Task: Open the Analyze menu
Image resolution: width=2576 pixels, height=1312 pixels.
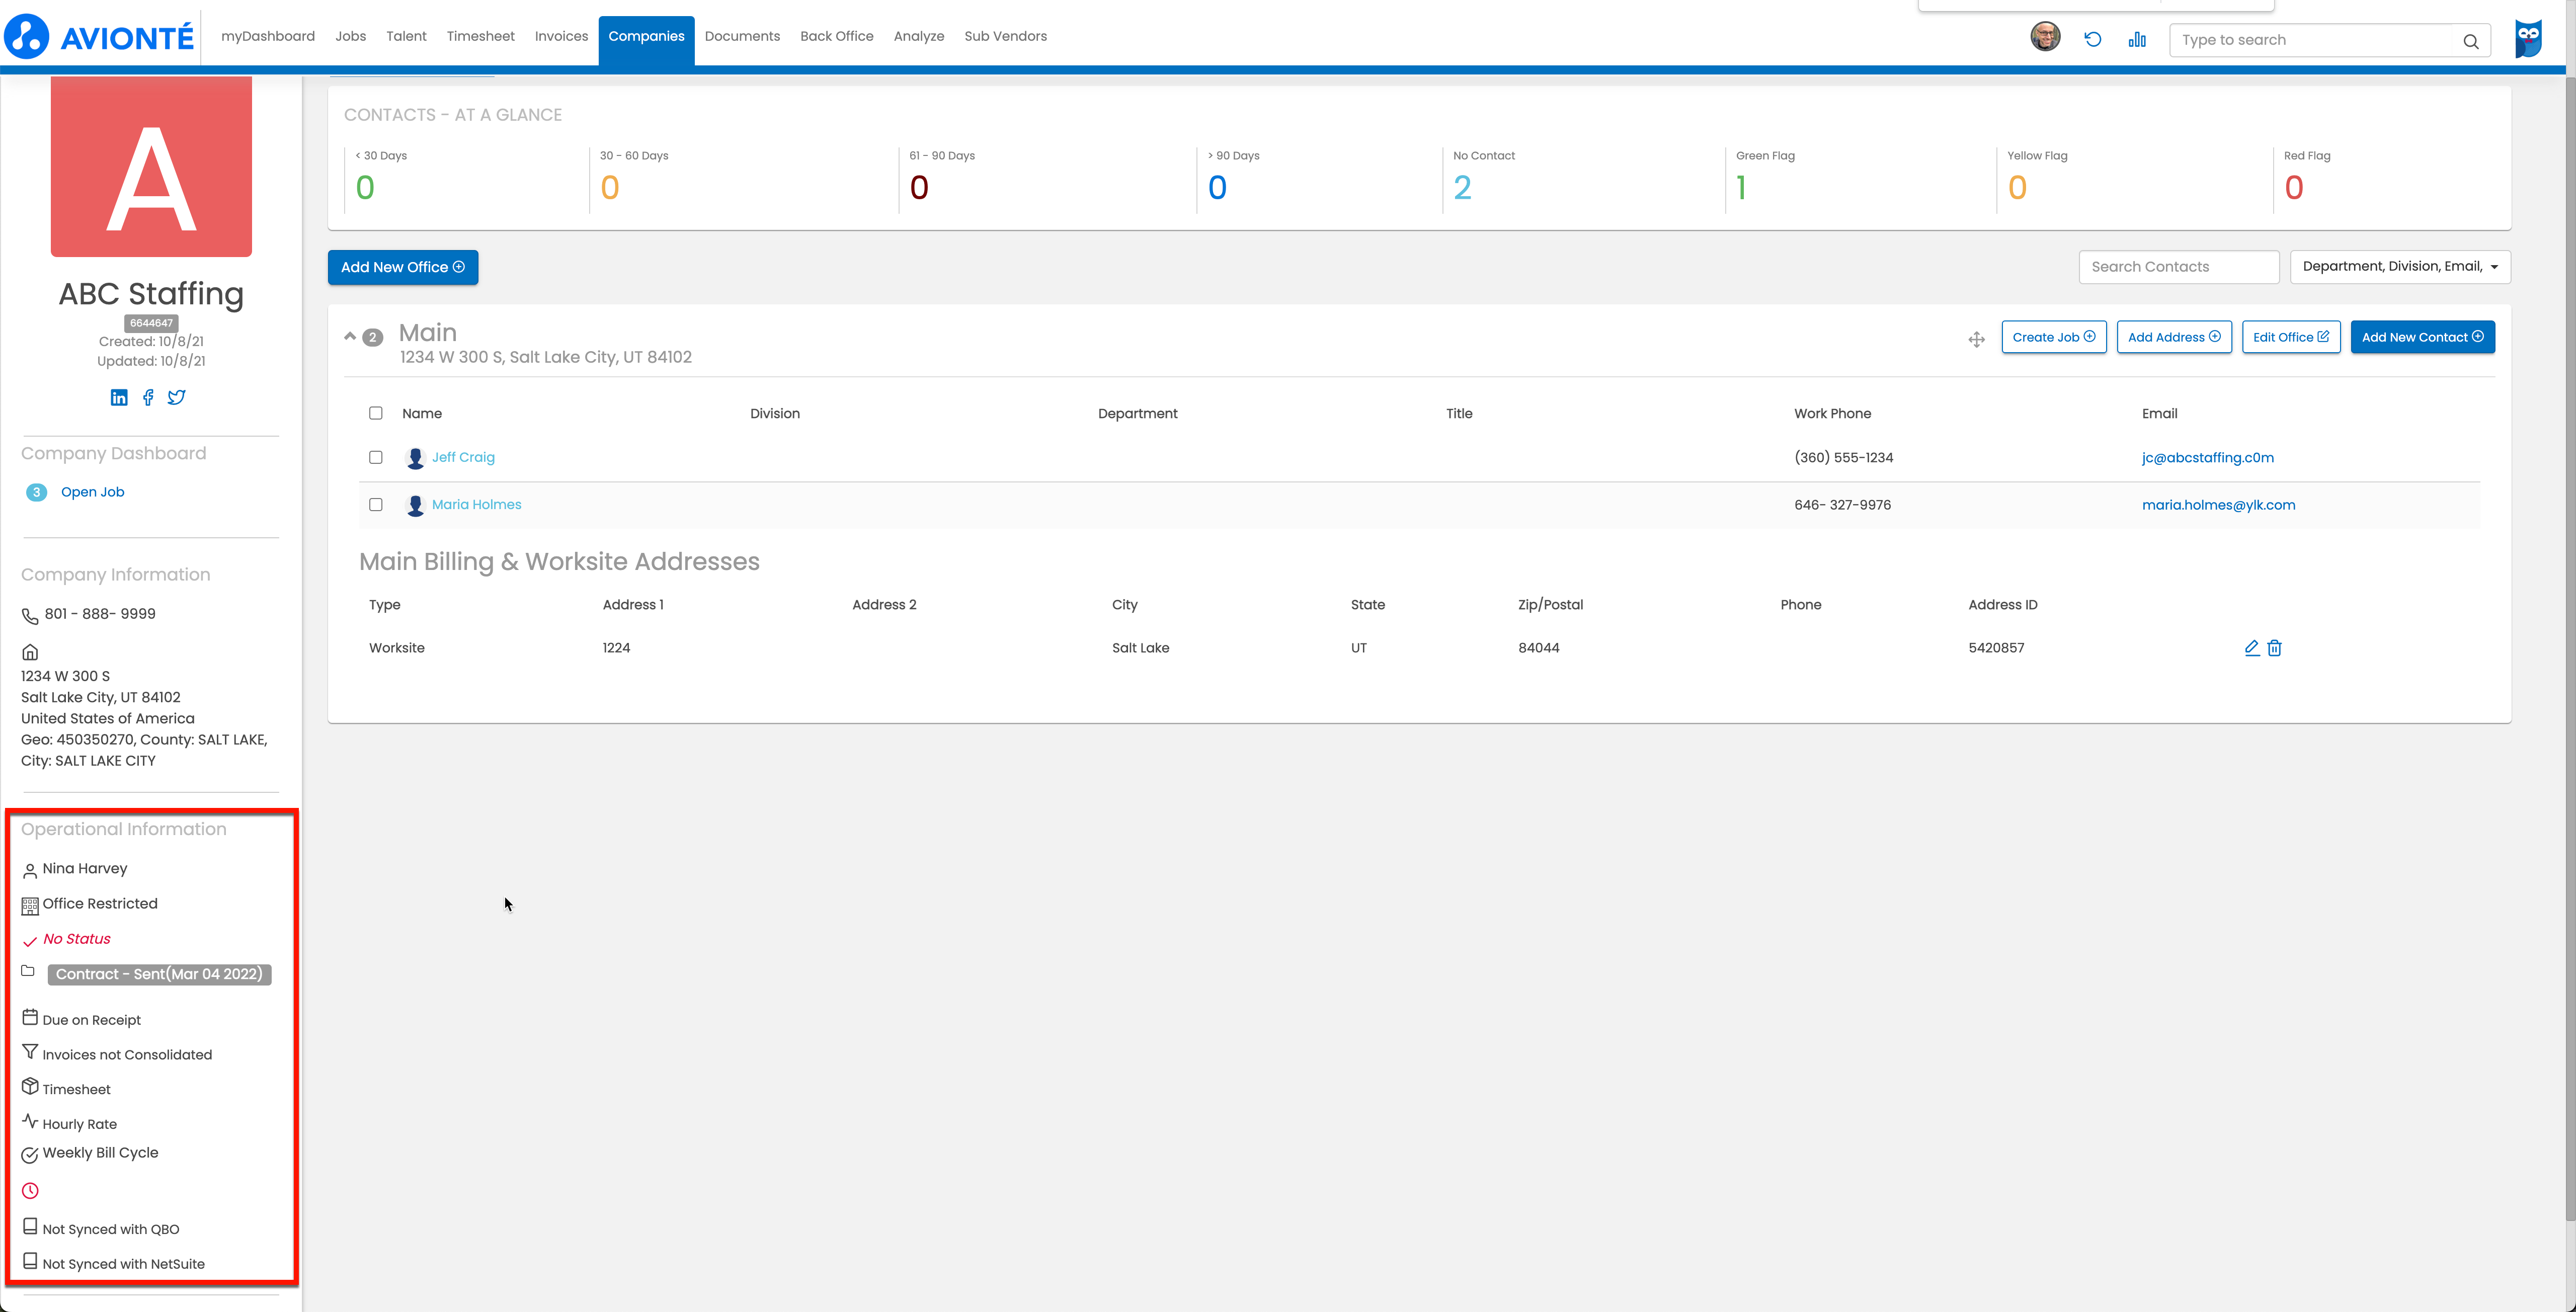Action: 918,36
